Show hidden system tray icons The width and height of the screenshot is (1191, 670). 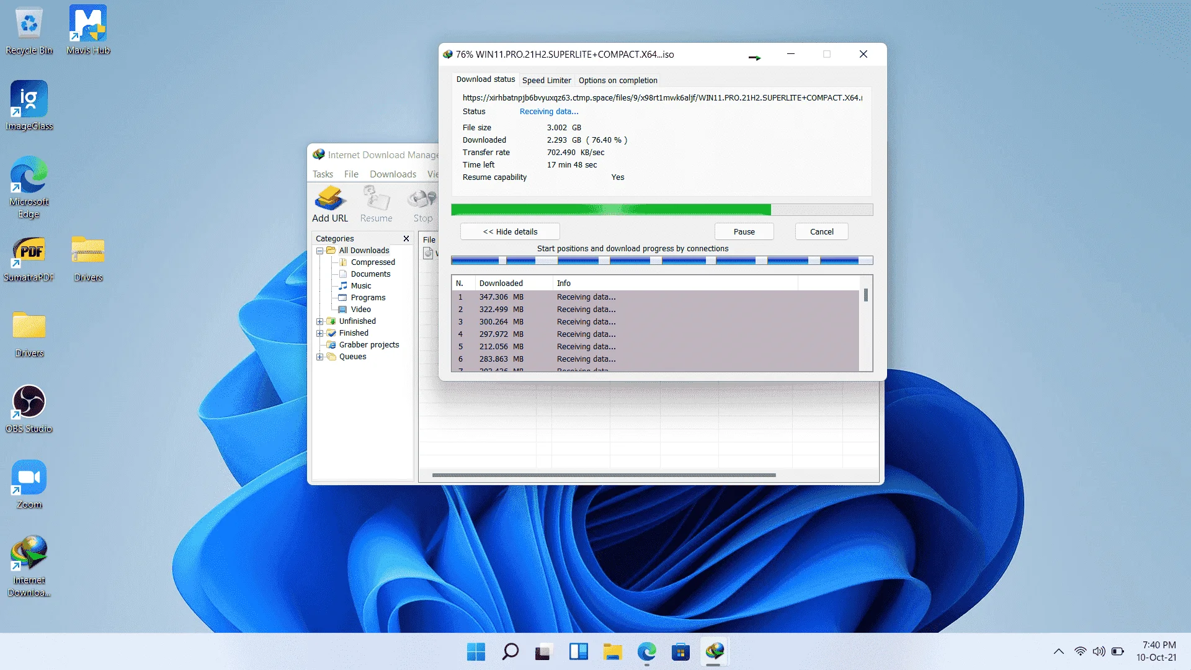(1059, 651)
